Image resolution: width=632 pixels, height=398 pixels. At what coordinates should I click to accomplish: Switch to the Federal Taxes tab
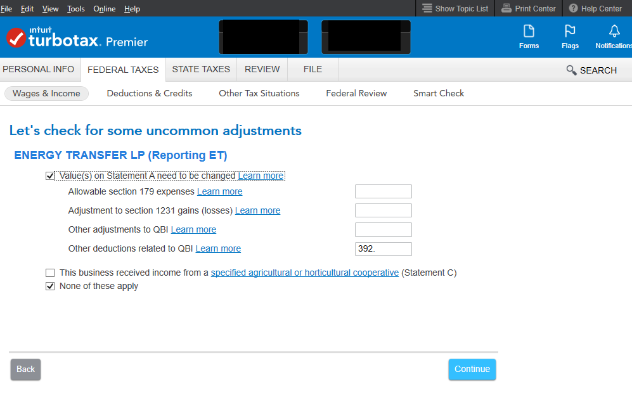click(x=123, y=70)
